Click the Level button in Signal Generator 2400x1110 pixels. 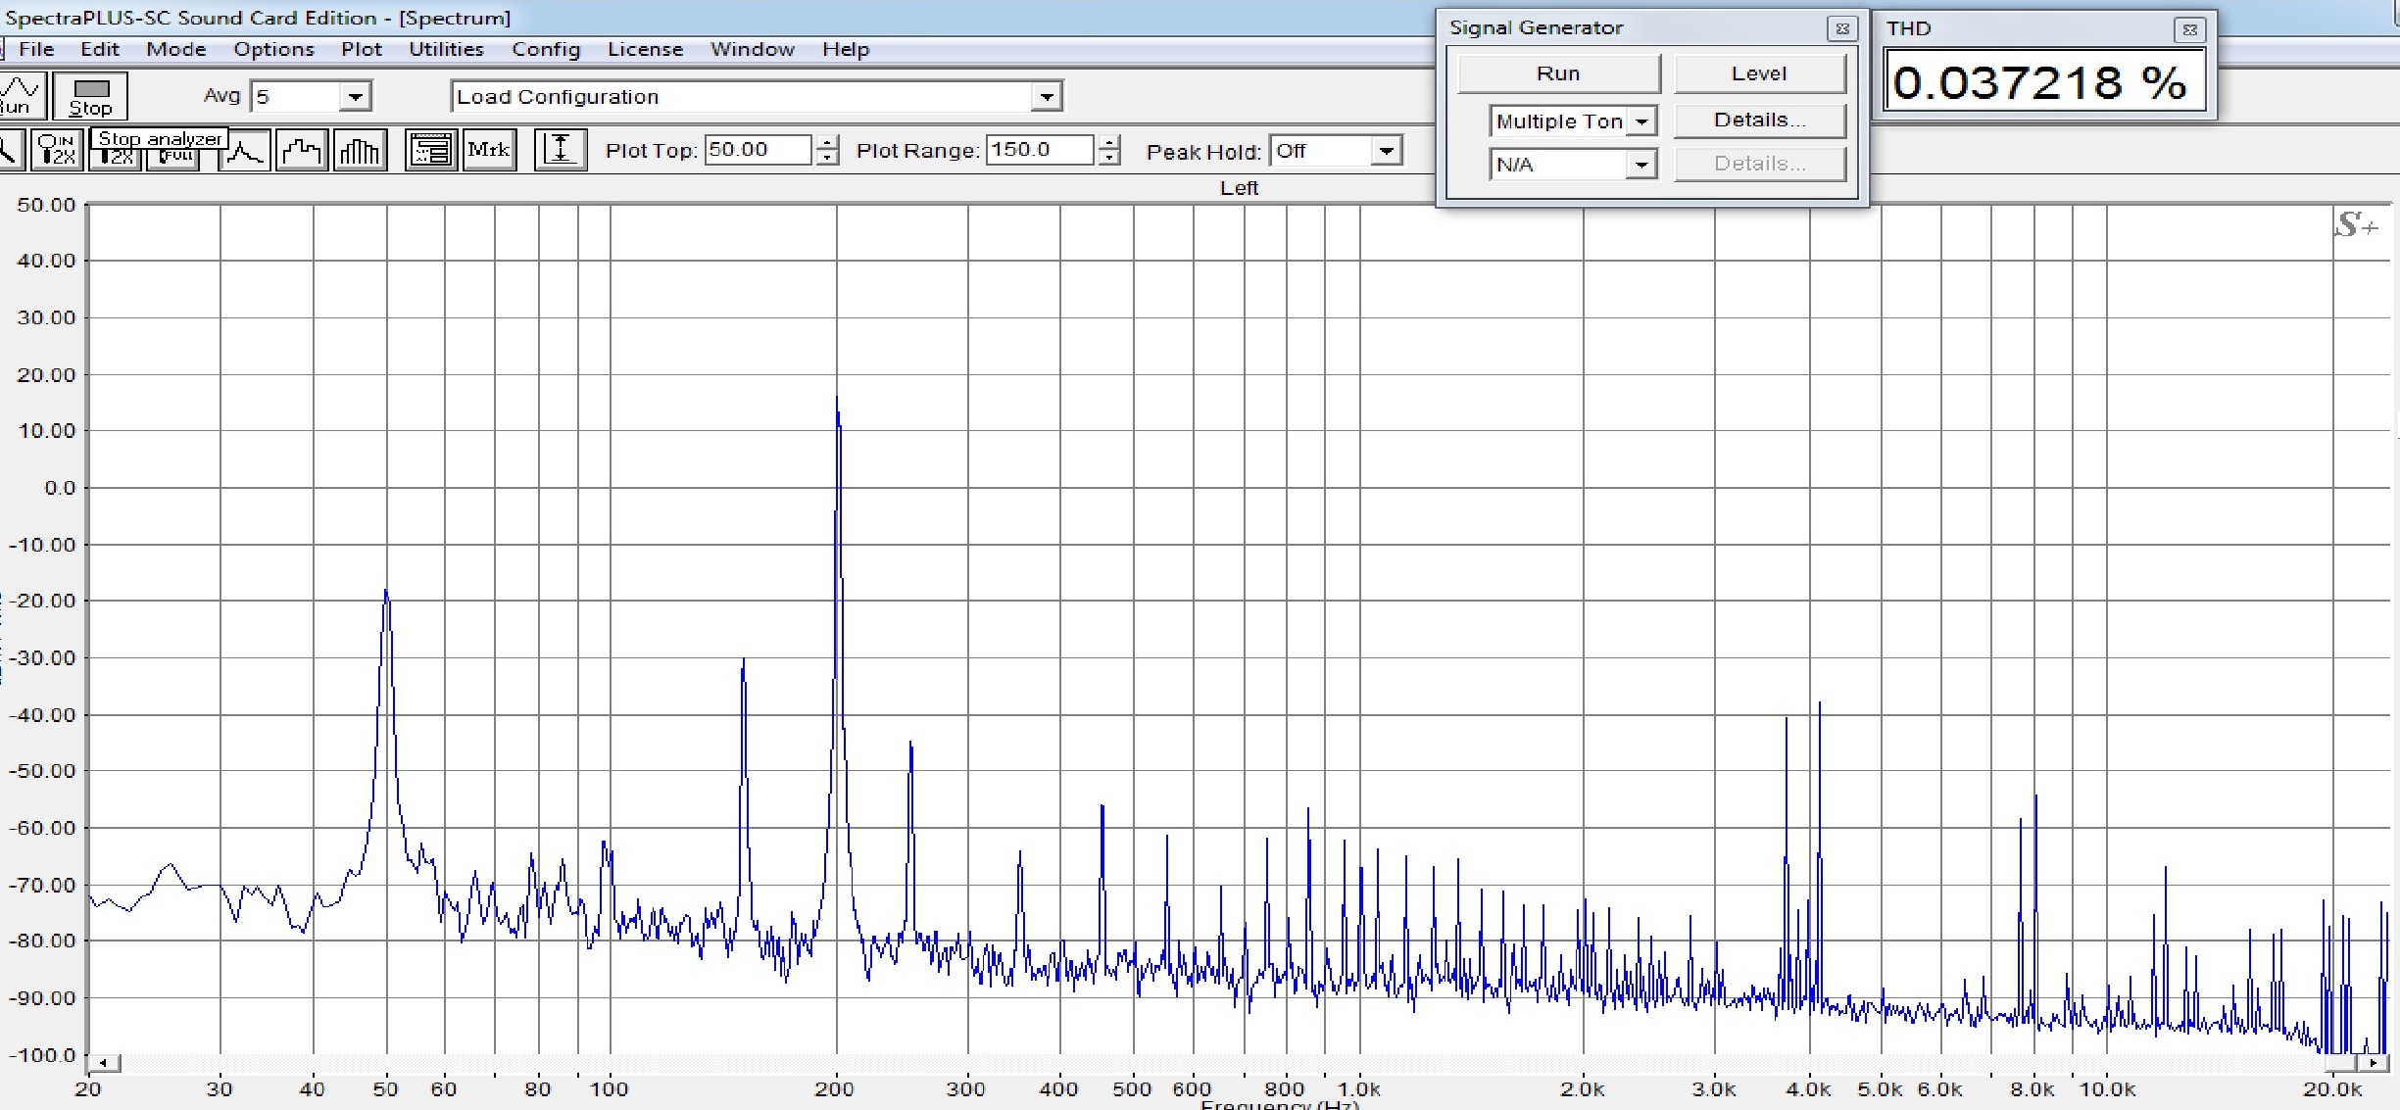[1758, 73]
